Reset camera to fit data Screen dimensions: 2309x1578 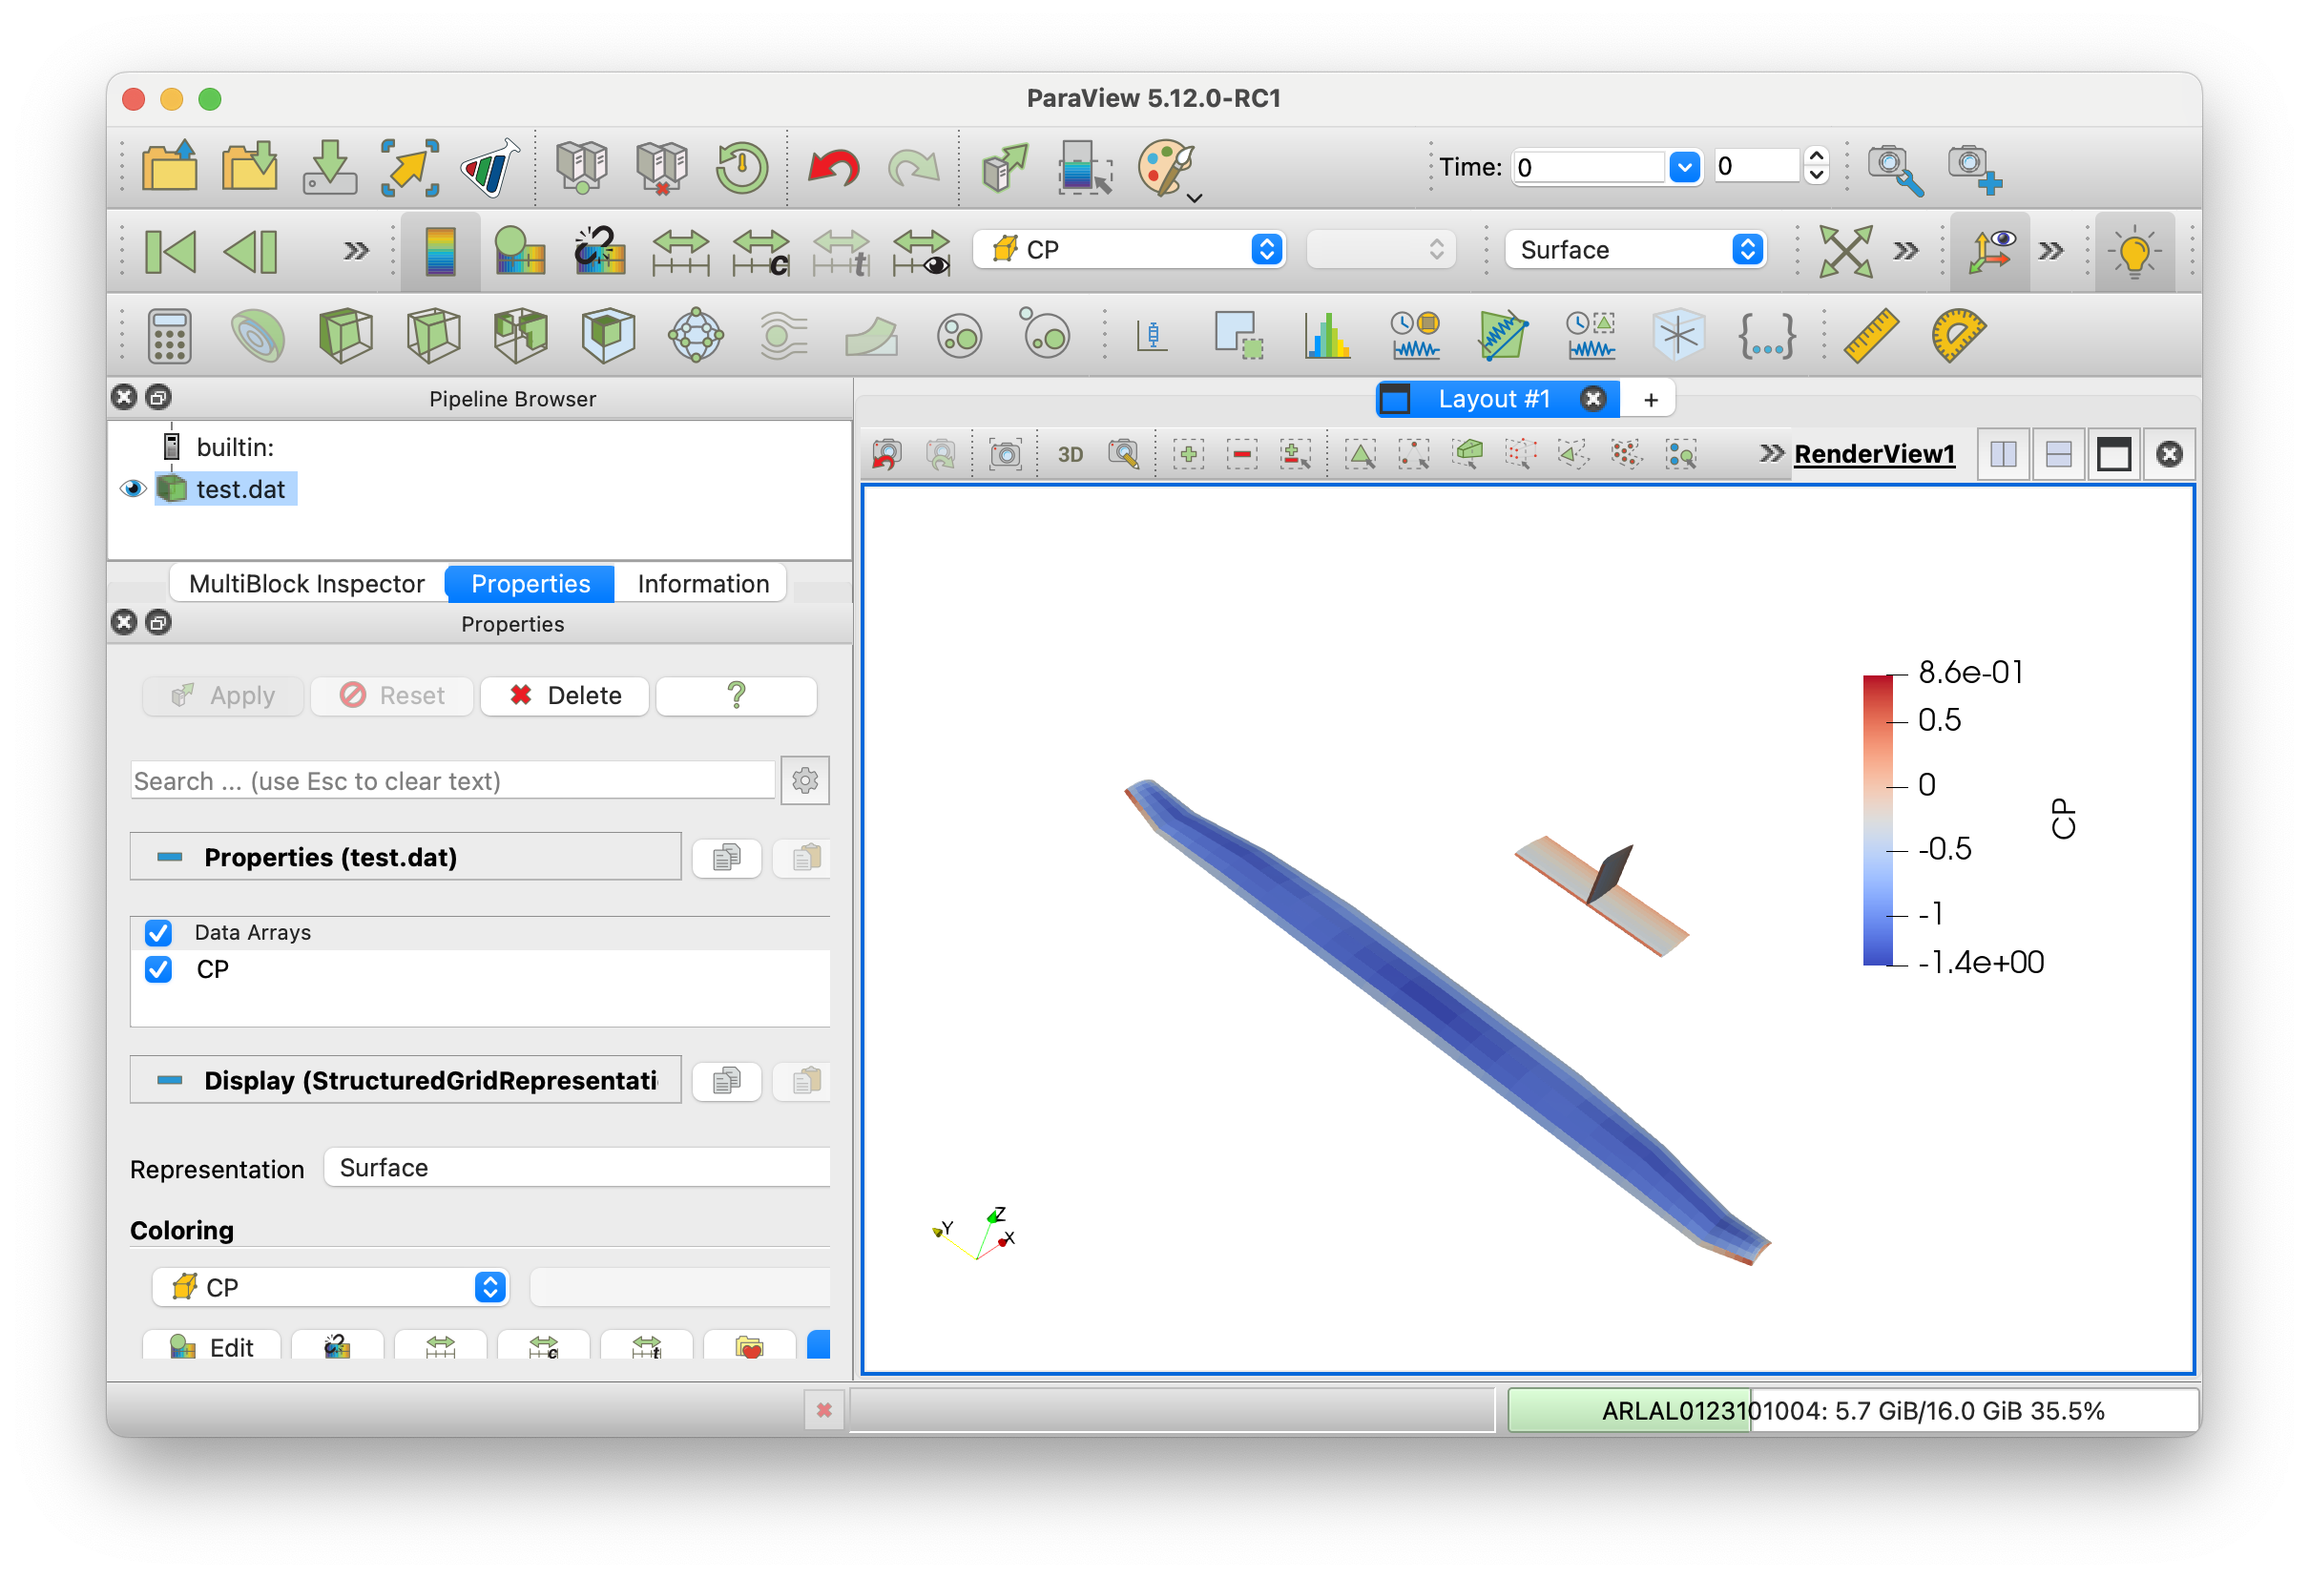click(1845, 250)
